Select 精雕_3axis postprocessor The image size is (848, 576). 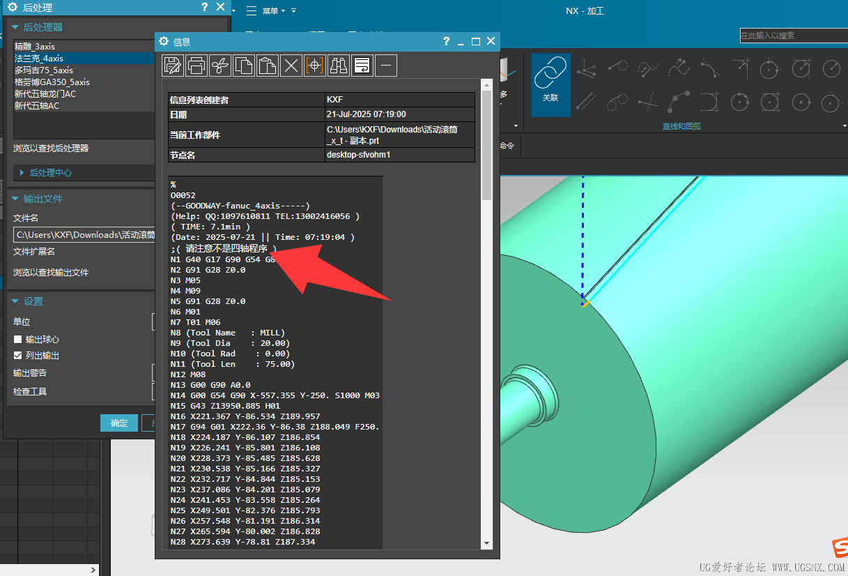[84, 47]
